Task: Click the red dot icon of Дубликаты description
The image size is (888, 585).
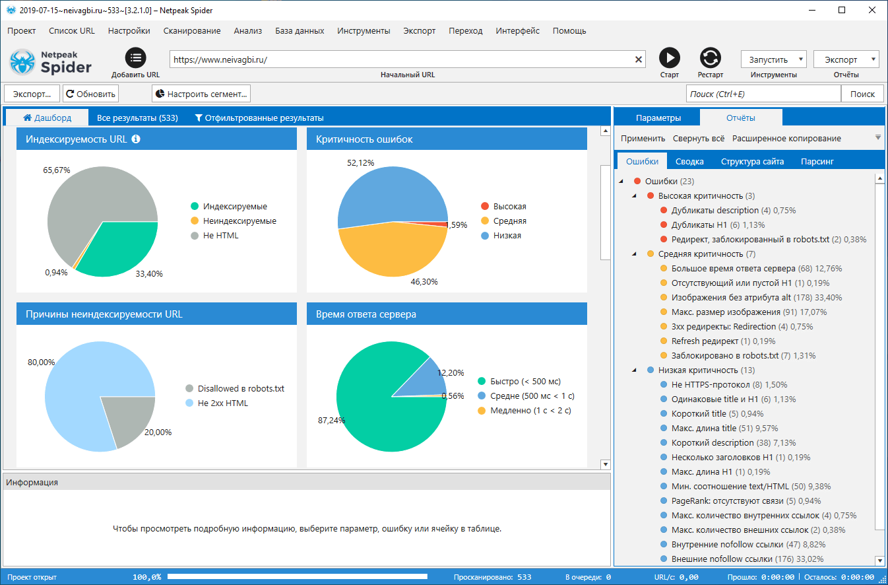Action: (x=664, y=211)
